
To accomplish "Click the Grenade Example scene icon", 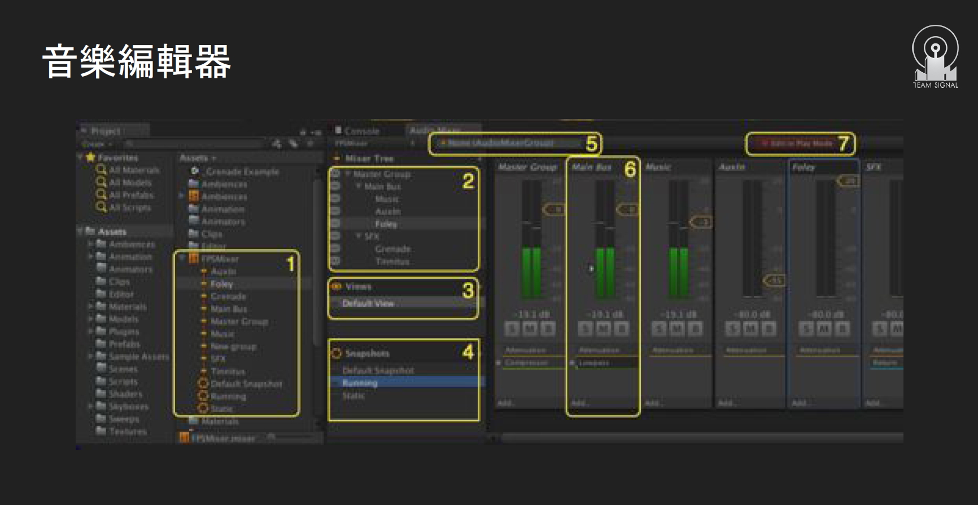I will [x=195, y=171].
